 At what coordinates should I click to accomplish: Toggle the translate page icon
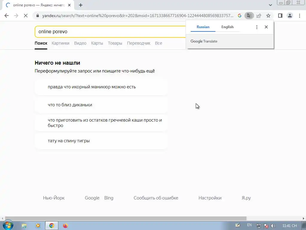point(249,16)
